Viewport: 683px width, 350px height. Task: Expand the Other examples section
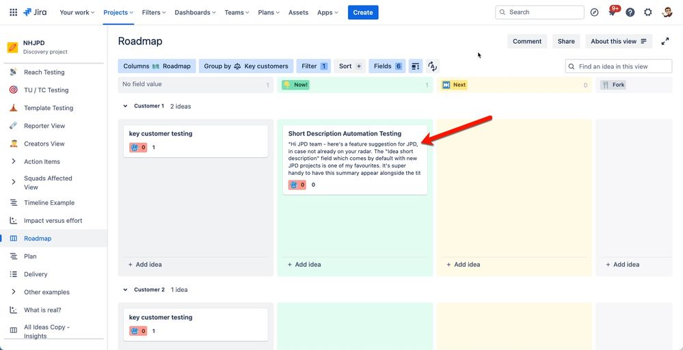[x=14, y=292]
